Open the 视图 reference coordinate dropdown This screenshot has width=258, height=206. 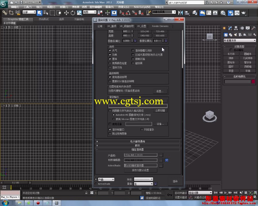click(x=90, y=12)
